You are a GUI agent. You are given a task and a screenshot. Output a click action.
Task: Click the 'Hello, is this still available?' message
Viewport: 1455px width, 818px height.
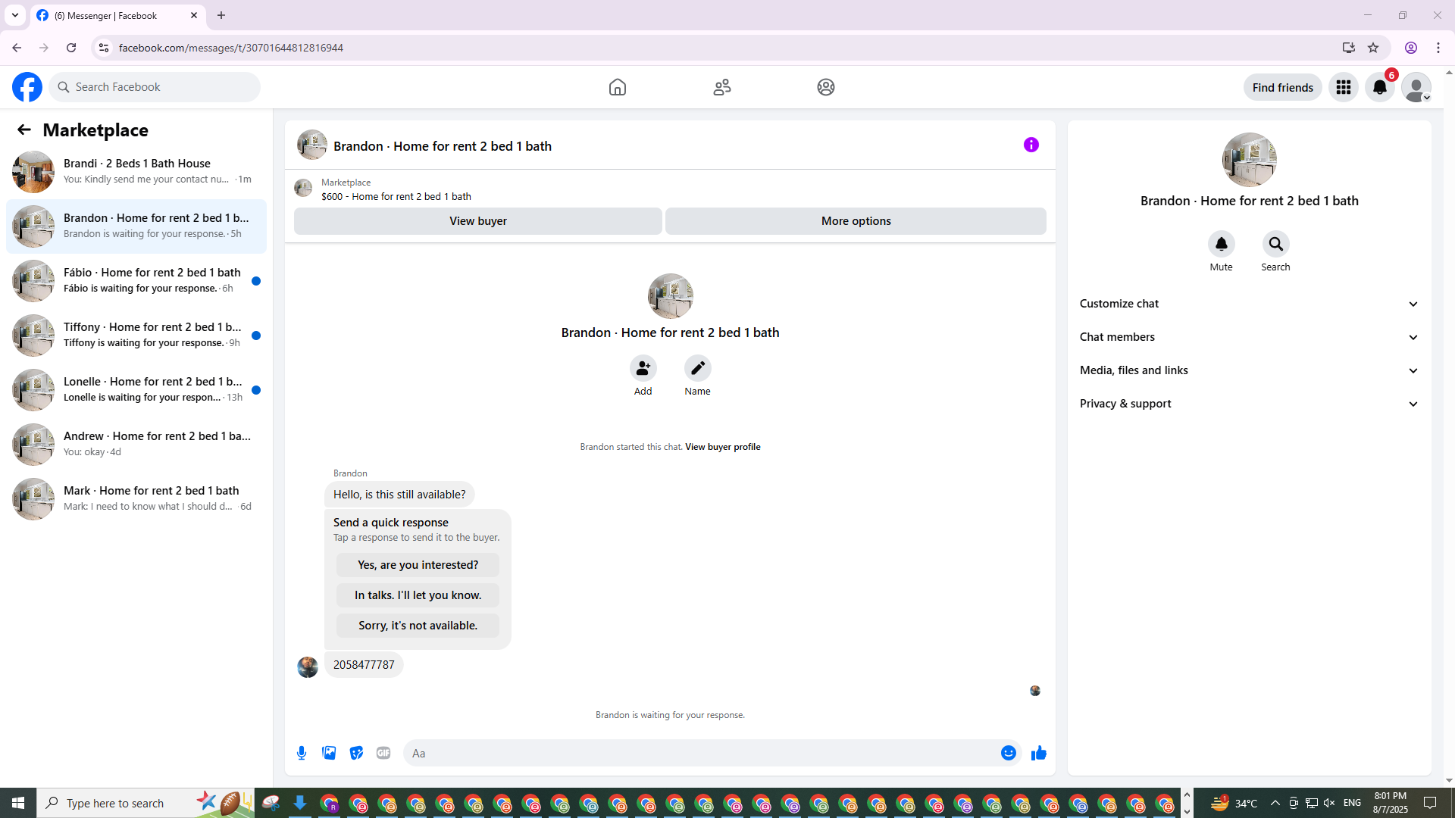pyautogui.click(x=399, y=495)
